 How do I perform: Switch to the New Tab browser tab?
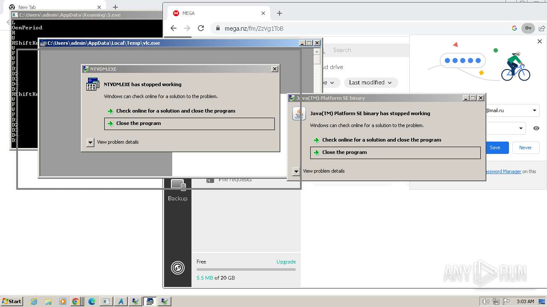[x=55, y=7]
